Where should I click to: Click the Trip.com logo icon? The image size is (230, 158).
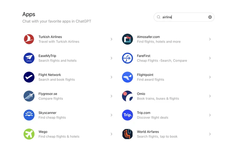pyautogui.click(x=128, y=115)
